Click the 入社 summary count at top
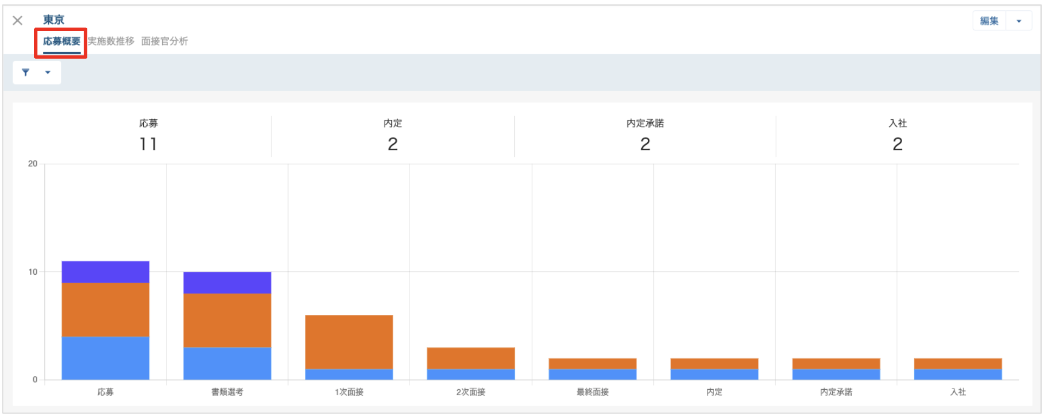The width and height of the screenshot is (1046, 419). [898, 144]
